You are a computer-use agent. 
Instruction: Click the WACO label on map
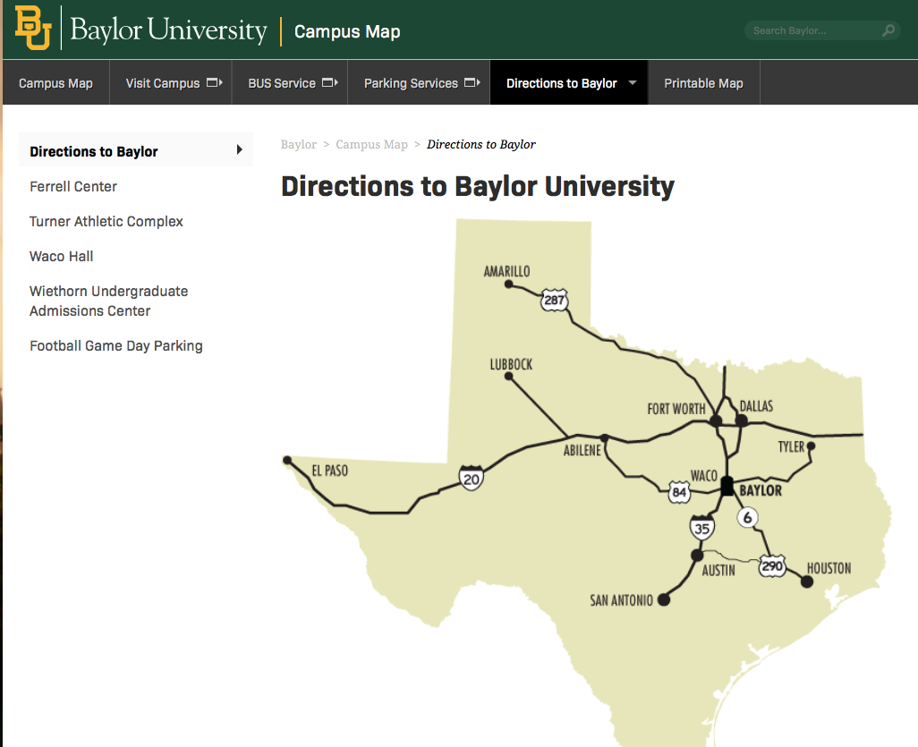[704, 475]
